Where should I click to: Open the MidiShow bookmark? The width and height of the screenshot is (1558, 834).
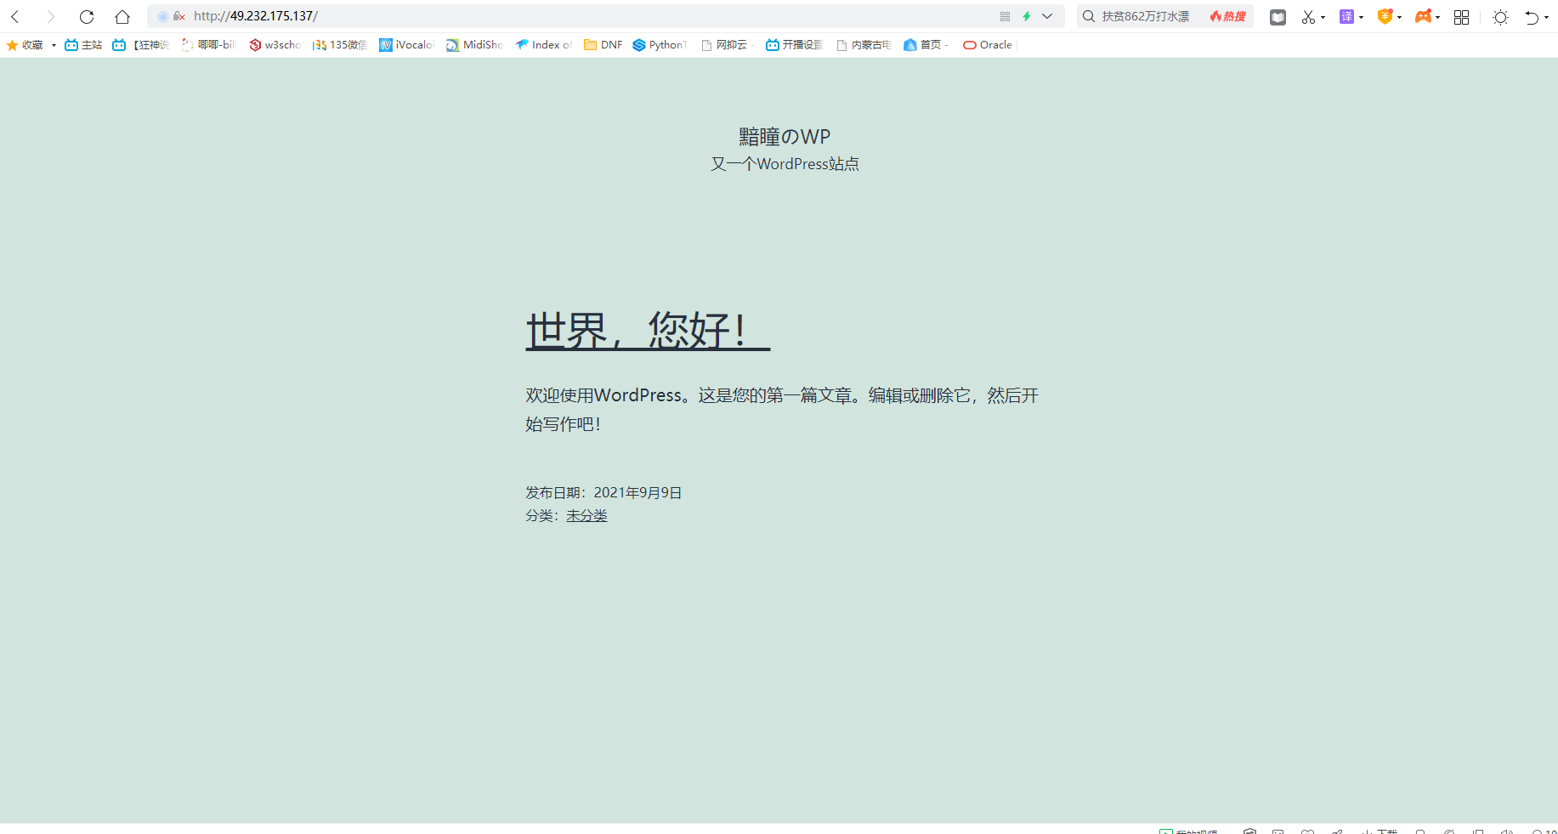474,45
